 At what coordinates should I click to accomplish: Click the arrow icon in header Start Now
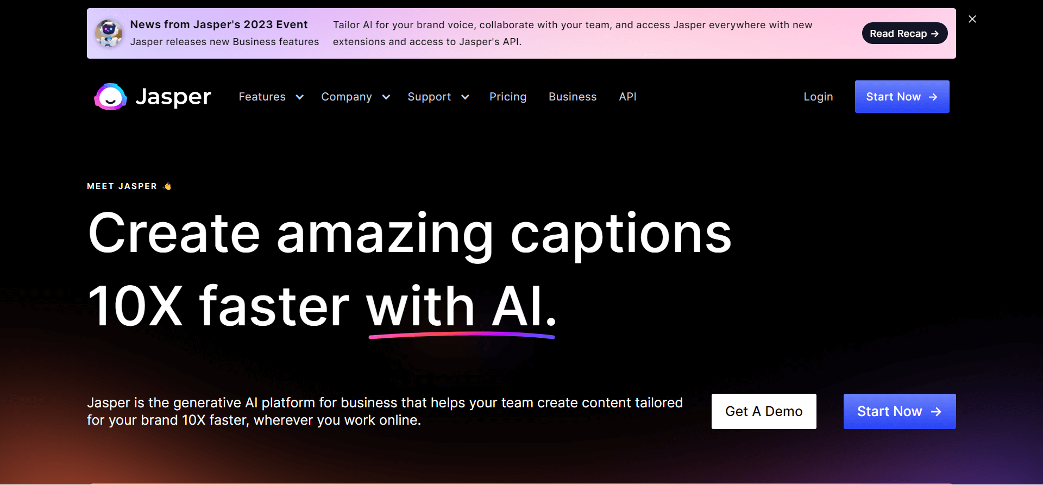click(x=933, y=97)
